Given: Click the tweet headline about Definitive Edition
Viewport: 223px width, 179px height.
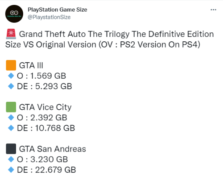Looking at the screenshot, I should (x=110, y=39).
